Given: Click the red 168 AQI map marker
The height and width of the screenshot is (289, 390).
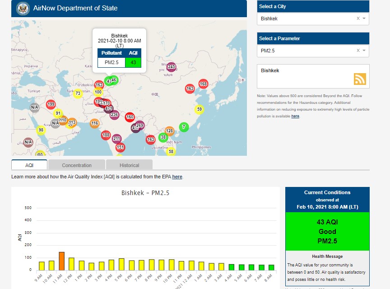Looking at the screenshot, I should click(x=203, y=84).
